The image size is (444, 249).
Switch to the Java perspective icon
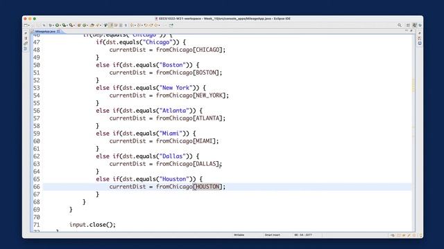(x=415, y=25)
